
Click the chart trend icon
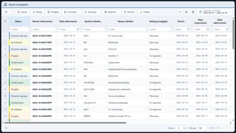pyautogui.click(x=179, y=12)
